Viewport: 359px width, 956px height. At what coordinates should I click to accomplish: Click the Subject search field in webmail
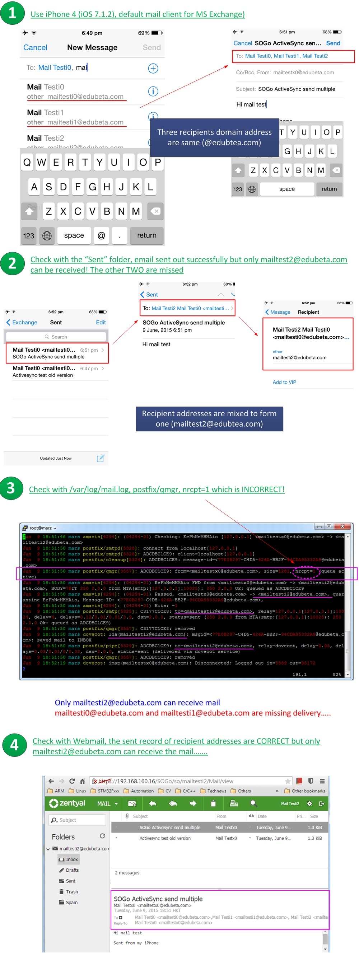[x=78, y=820]
